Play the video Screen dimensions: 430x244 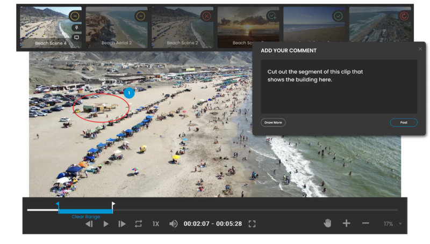(106, 224)
